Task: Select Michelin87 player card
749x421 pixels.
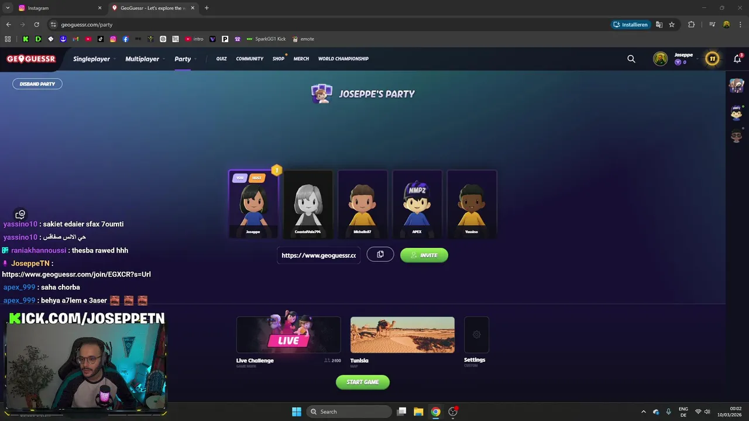Action: [x=362, y=203]
